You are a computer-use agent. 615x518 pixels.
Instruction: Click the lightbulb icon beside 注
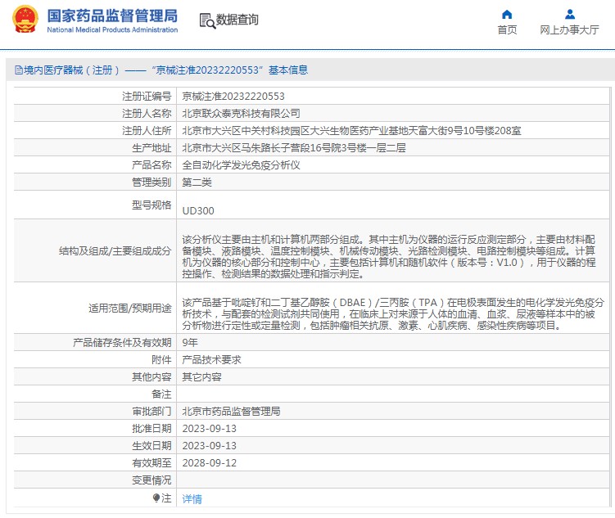click(156, 498)
